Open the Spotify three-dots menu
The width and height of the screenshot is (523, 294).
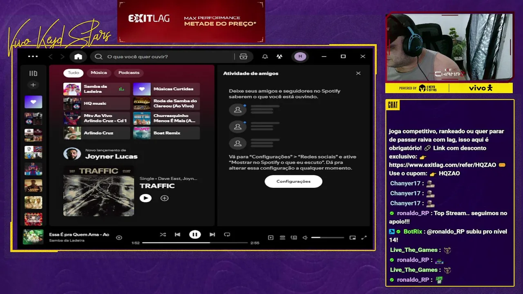(33, 56)
